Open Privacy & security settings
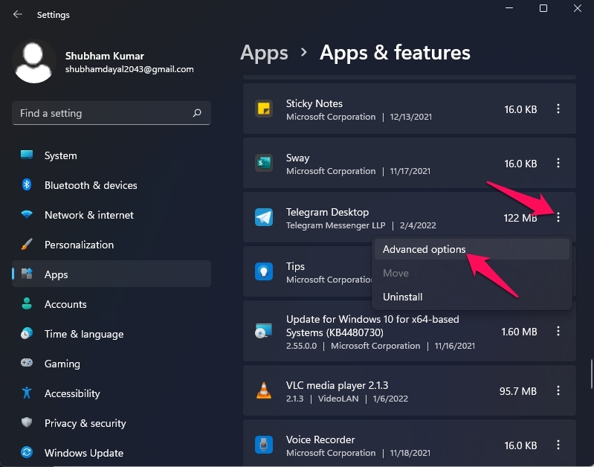The height and width of the screenshot is (467, 594). coord(112,422)
